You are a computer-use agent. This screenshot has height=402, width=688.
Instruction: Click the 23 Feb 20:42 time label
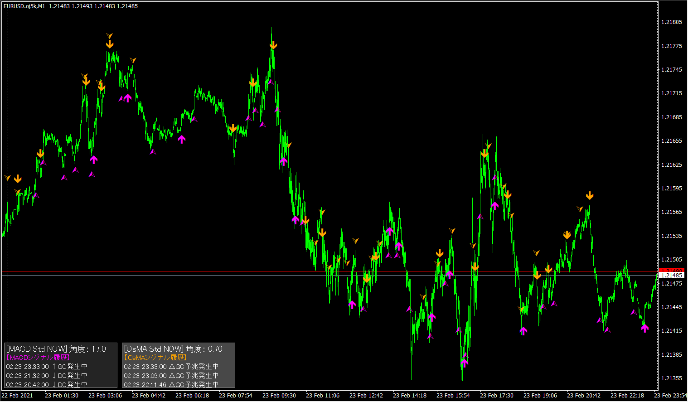(584, 396)
